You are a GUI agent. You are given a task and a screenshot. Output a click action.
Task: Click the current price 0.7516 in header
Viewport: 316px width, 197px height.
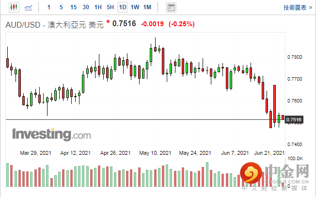tap(124, 24)
